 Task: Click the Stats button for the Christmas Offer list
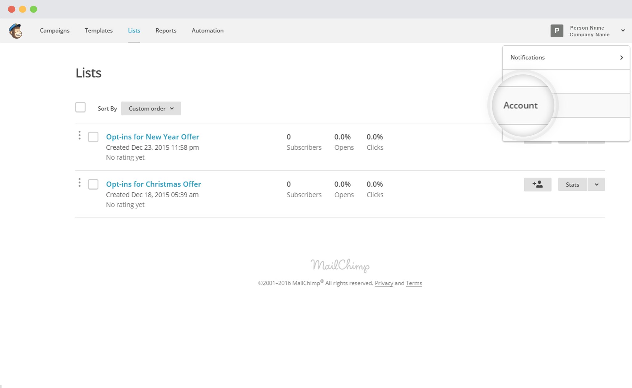[x=572, y=184]
